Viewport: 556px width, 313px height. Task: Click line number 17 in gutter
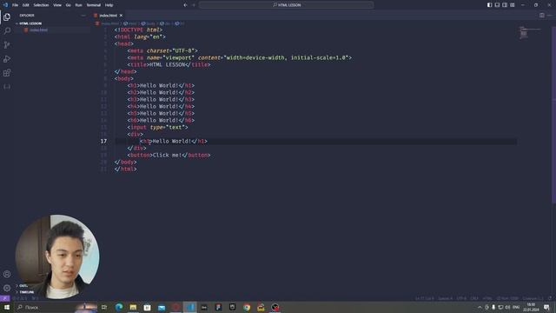coord(103,141)
